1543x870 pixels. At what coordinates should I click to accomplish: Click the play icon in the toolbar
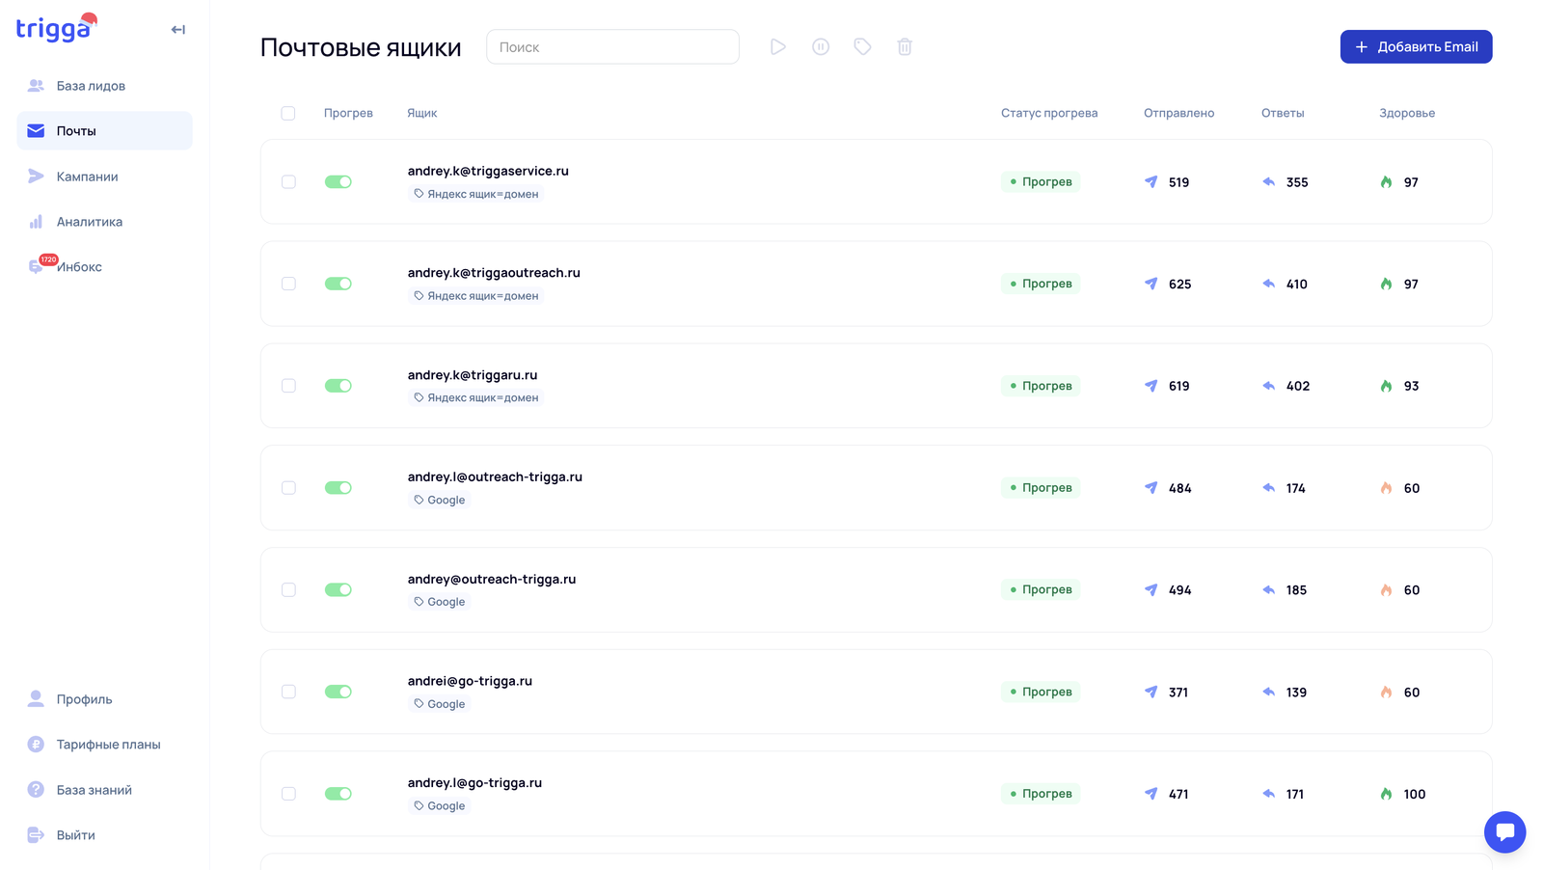pos(777,47)
